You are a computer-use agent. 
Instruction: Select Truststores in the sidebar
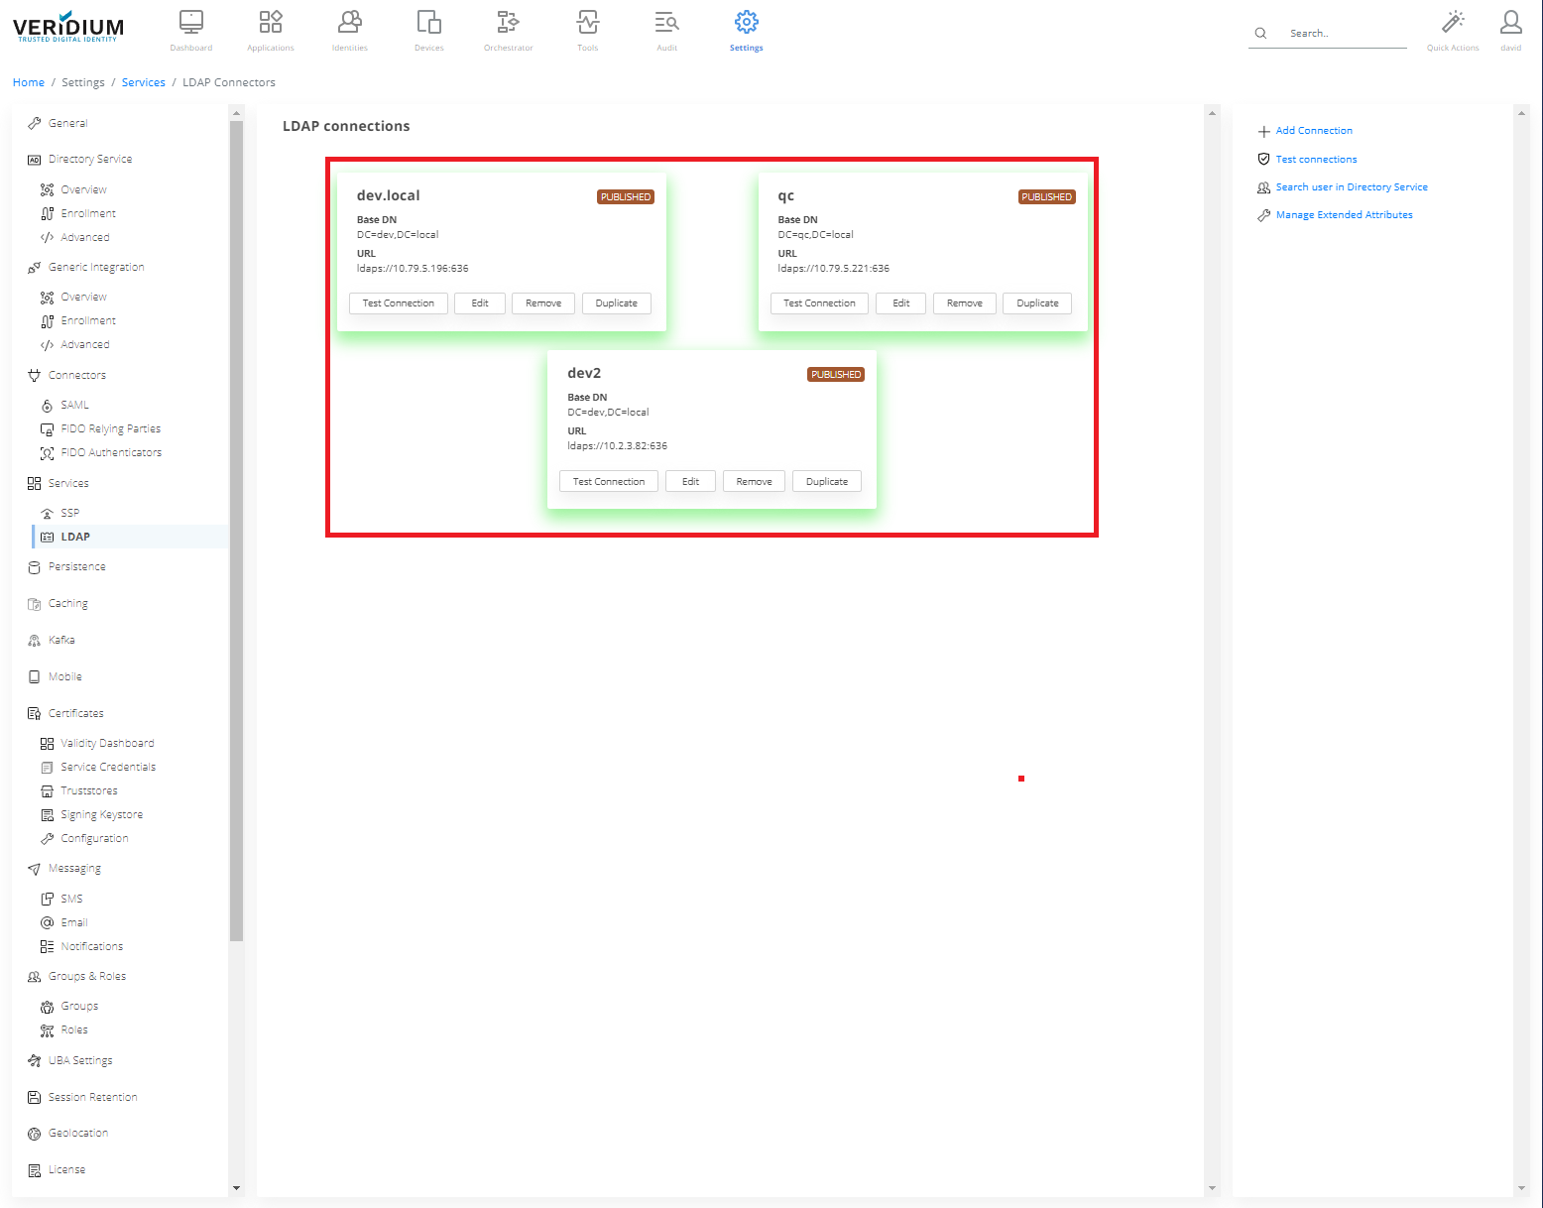coord(88,790)
